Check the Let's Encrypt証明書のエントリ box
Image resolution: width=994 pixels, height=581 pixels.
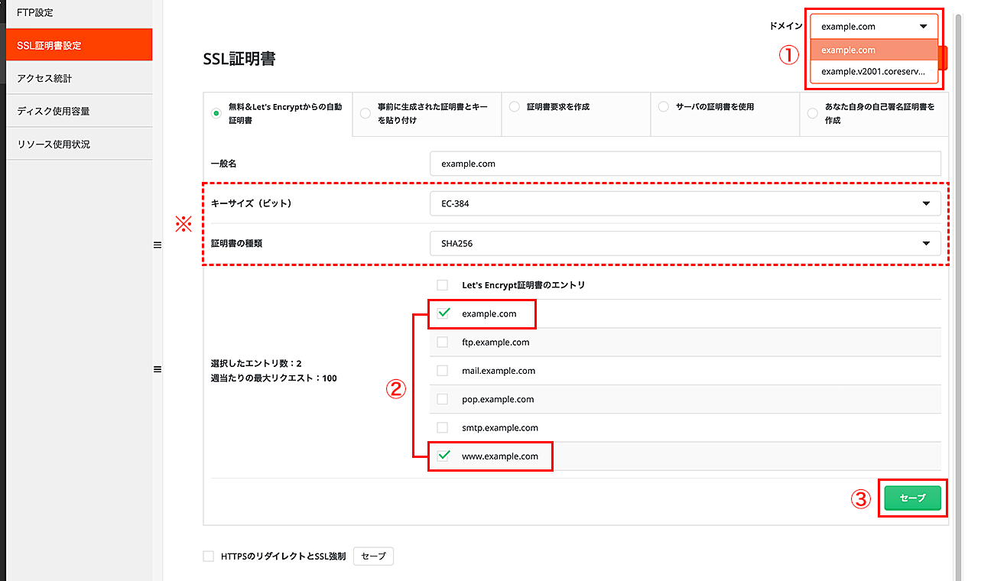point(441,284)
